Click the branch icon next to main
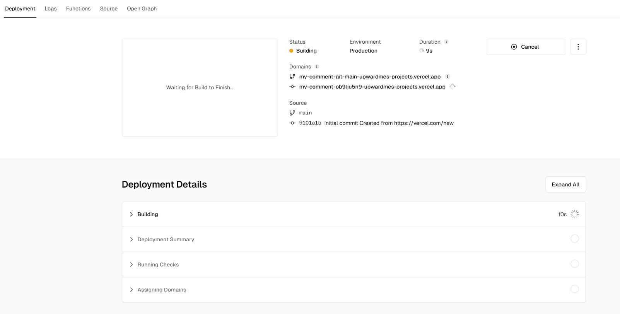Screen dimensions: 620x314 tap(292, 113)
